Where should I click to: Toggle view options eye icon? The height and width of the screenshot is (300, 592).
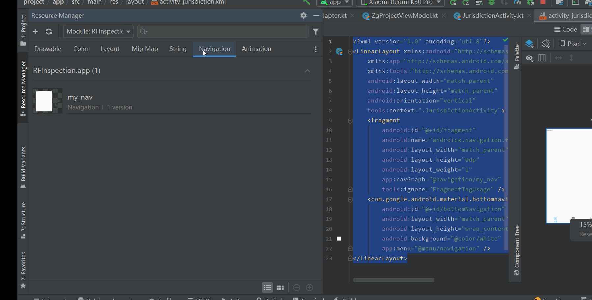tap(529, 58)
